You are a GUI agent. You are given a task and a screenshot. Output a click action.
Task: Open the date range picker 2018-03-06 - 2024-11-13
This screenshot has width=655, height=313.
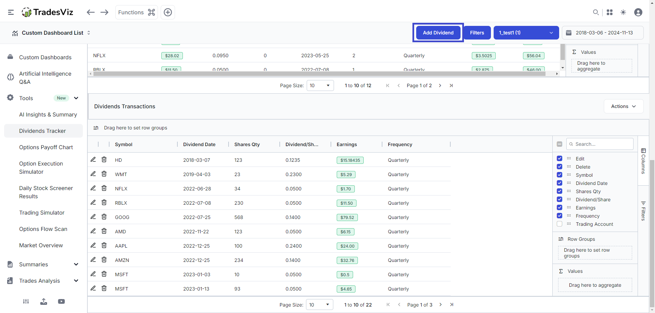coord(603,33)
